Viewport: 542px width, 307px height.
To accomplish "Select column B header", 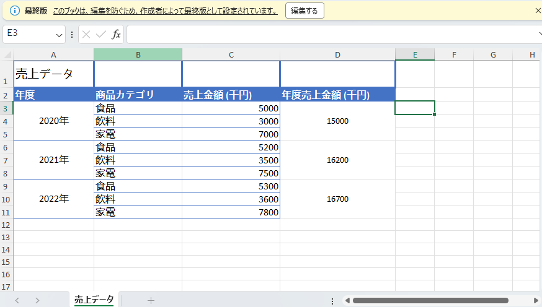I will pos(138,54).
